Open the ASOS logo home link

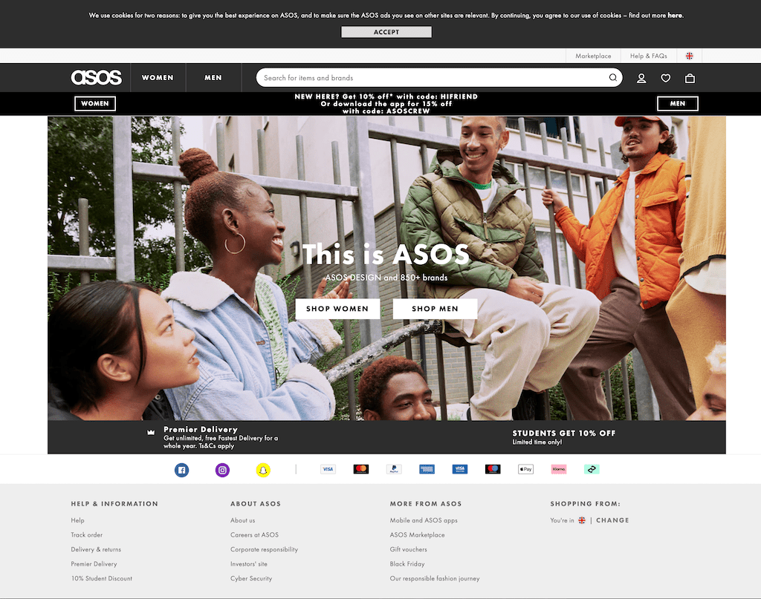tap(96, 77)
